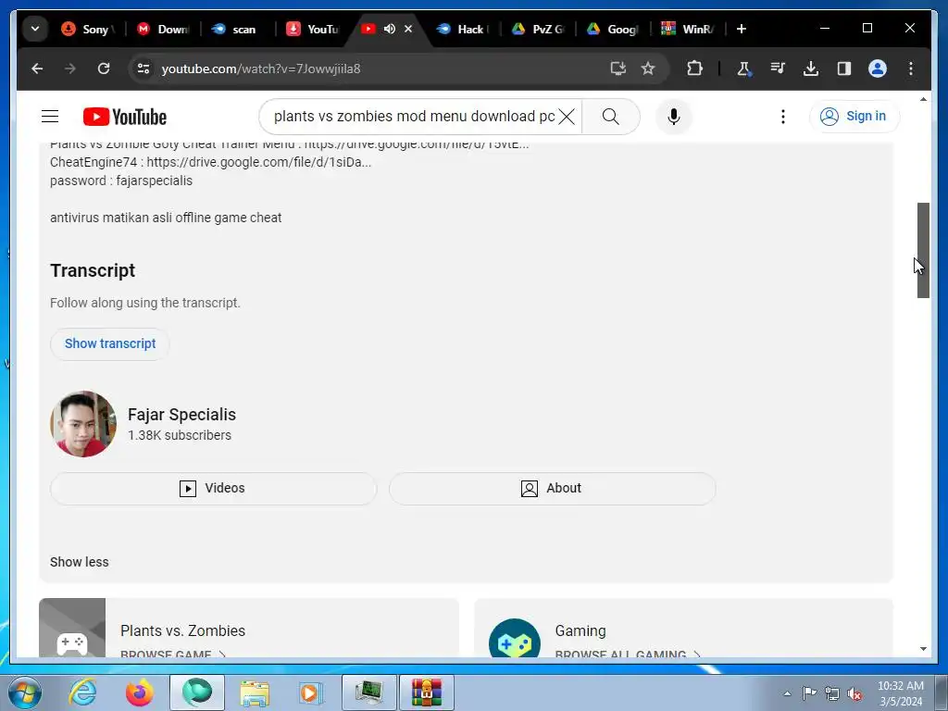This screenshot has height=711, width=948.
Task: Open the WinRAR taskbar window
Action: 427,692
